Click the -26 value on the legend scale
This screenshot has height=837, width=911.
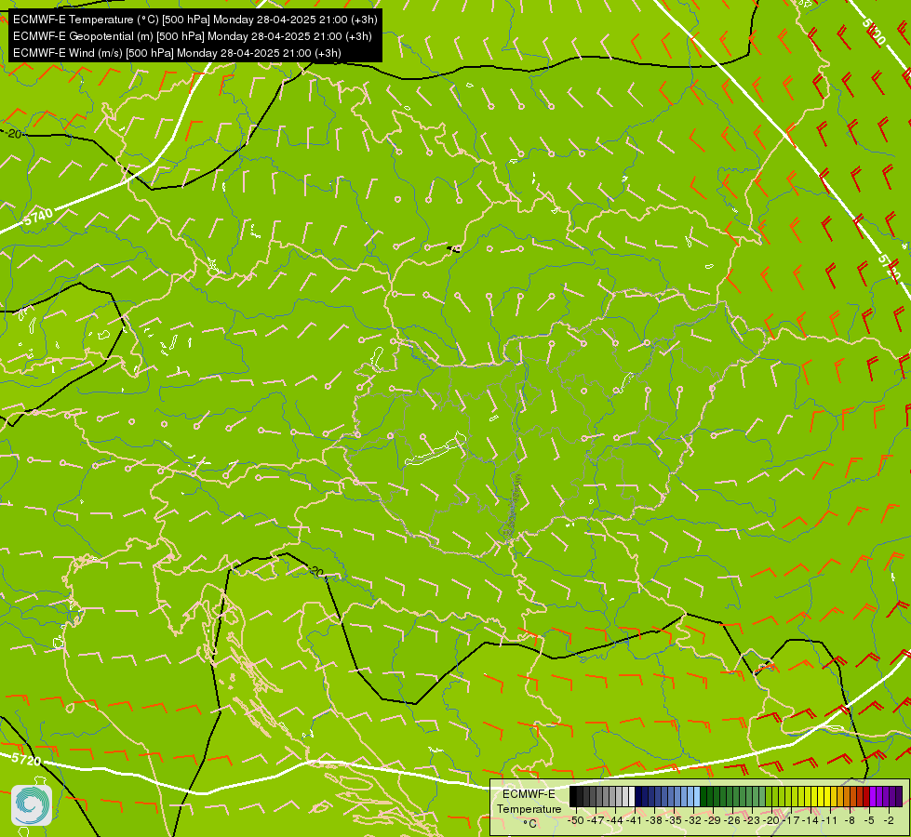[732, 820]
